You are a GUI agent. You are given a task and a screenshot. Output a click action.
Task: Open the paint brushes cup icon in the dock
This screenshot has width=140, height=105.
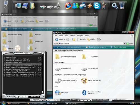(x=104, y=6)
